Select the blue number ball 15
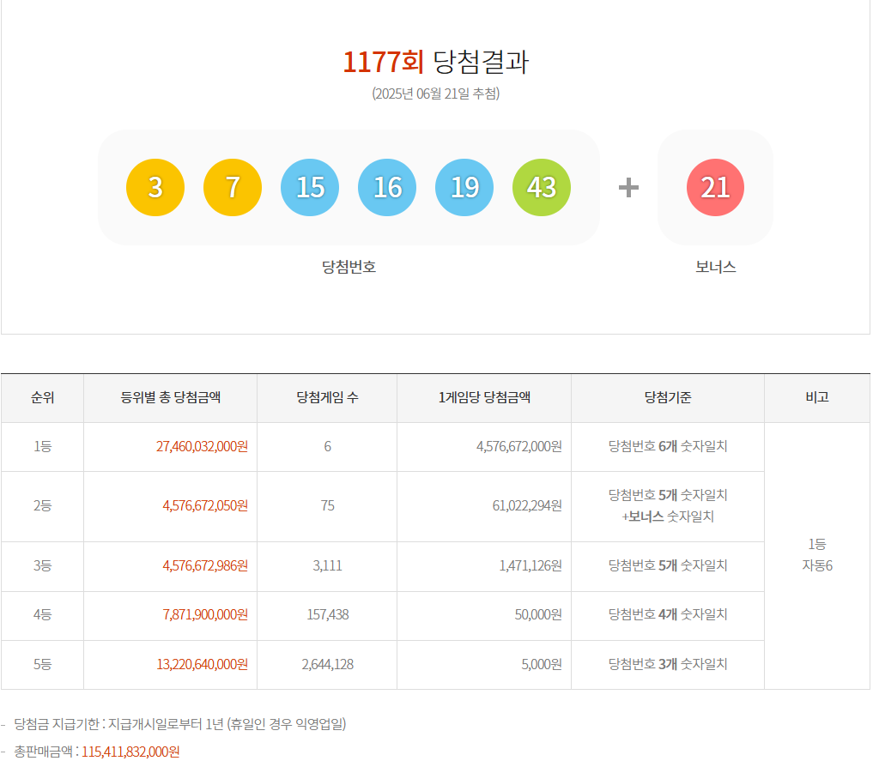Screen dimensions: 873x773 309,187
